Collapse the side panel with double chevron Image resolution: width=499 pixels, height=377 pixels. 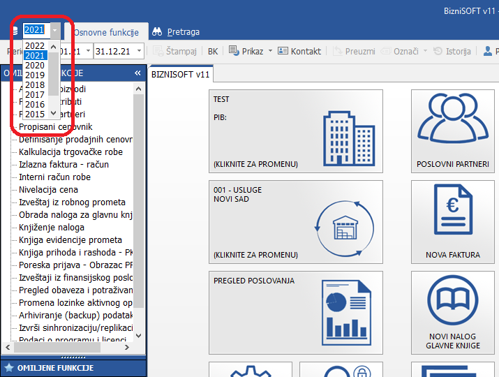tap(137, 73)
